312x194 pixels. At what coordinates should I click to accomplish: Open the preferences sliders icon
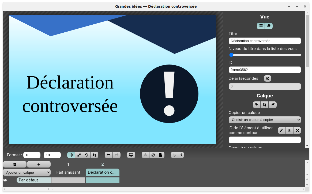click(174, 155)
